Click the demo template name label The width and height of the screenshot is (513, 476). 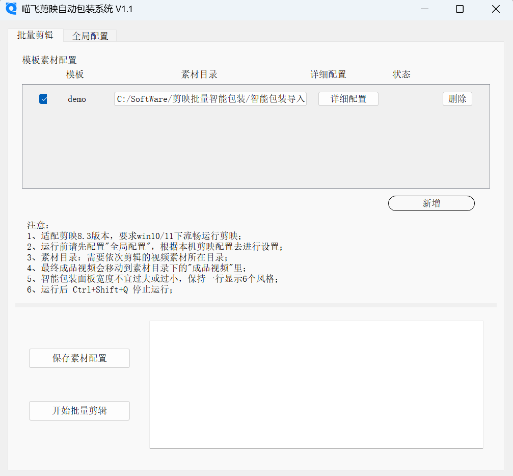pyautogui.click(x=77, y=99)
